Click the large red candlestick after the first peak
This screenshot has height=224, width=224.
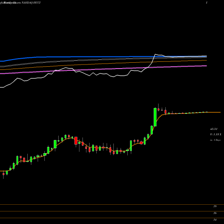76,141
